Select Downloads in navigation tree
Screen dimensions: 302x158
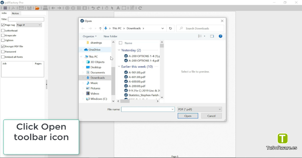97,78
